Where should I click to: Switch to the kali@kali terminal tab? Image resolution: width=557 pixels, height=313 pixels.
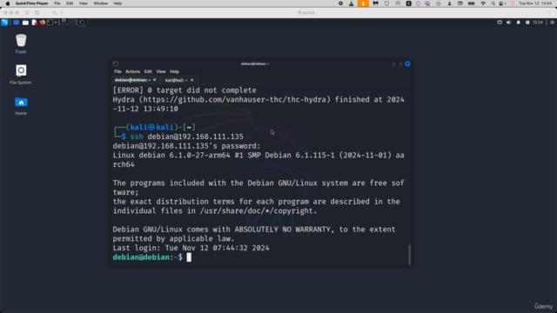176,80
